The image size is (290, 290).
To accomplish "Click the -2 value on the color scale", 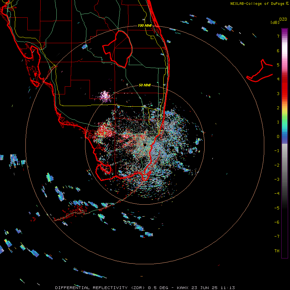I will click(277, 165).
